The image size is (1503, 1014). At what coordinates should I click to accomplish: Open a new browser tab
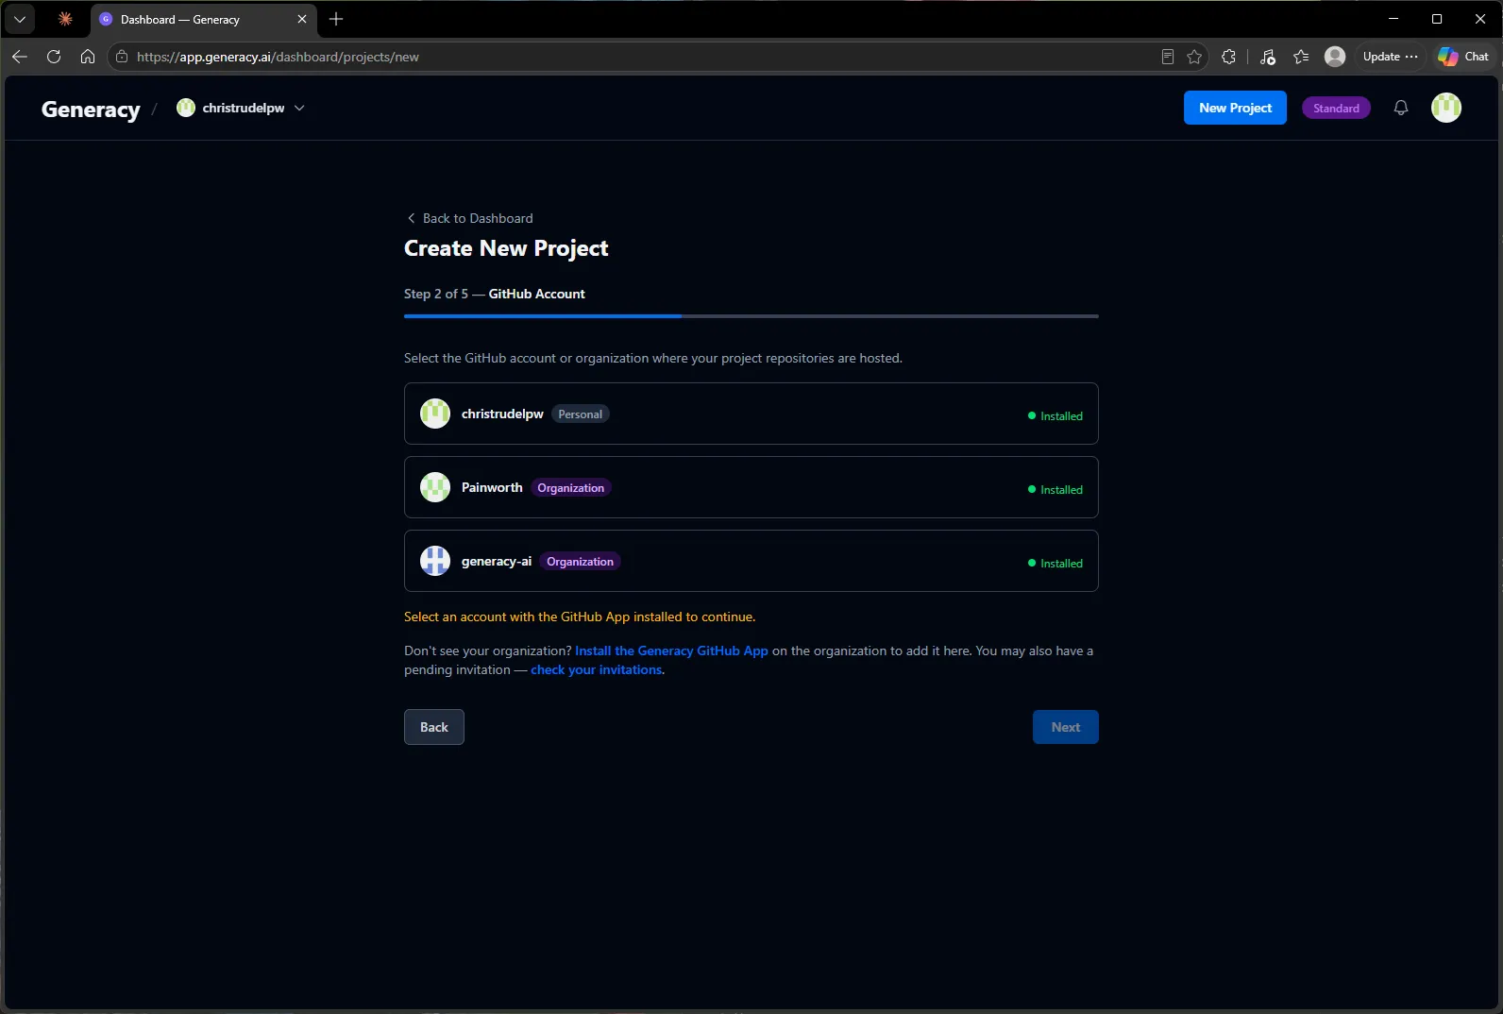(x=336, y=19)
